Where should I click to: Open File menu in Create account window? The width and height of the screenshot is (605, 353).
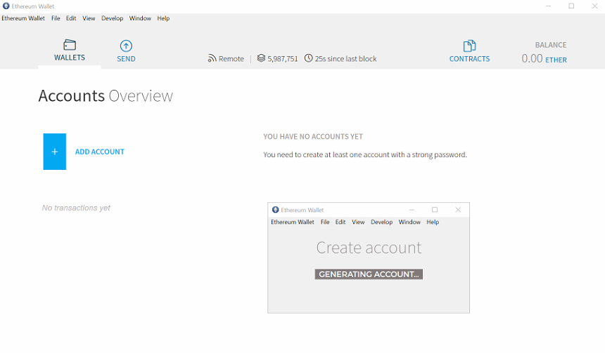tap(325, 222)
